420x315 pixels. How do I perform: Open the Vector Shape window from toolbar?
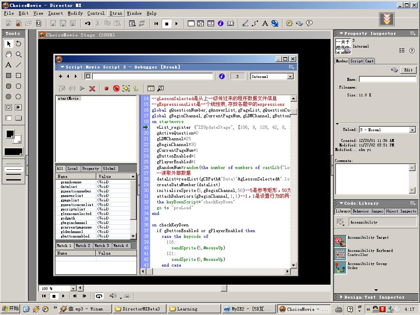pyautogui.click(x=255, y=23)
